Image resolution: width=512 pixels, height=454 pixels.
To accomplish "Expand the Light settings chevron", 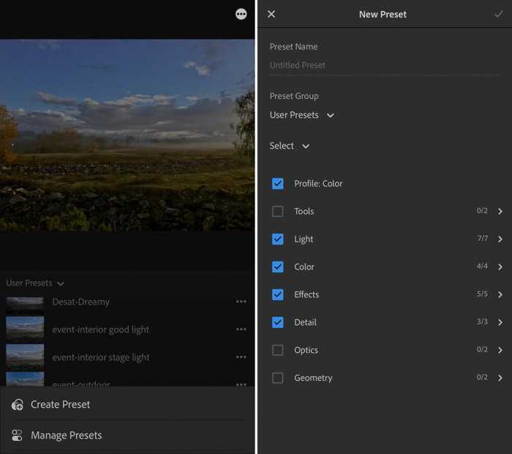I will tap(500, 239).
